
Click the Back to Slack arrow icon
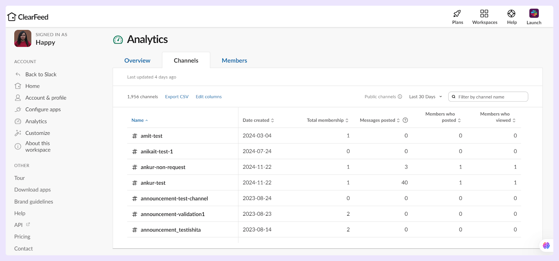click(18, 74)
